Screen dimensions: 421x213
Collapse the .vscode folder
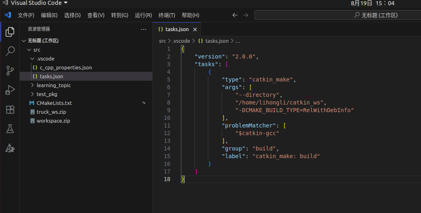coord(32,58)
